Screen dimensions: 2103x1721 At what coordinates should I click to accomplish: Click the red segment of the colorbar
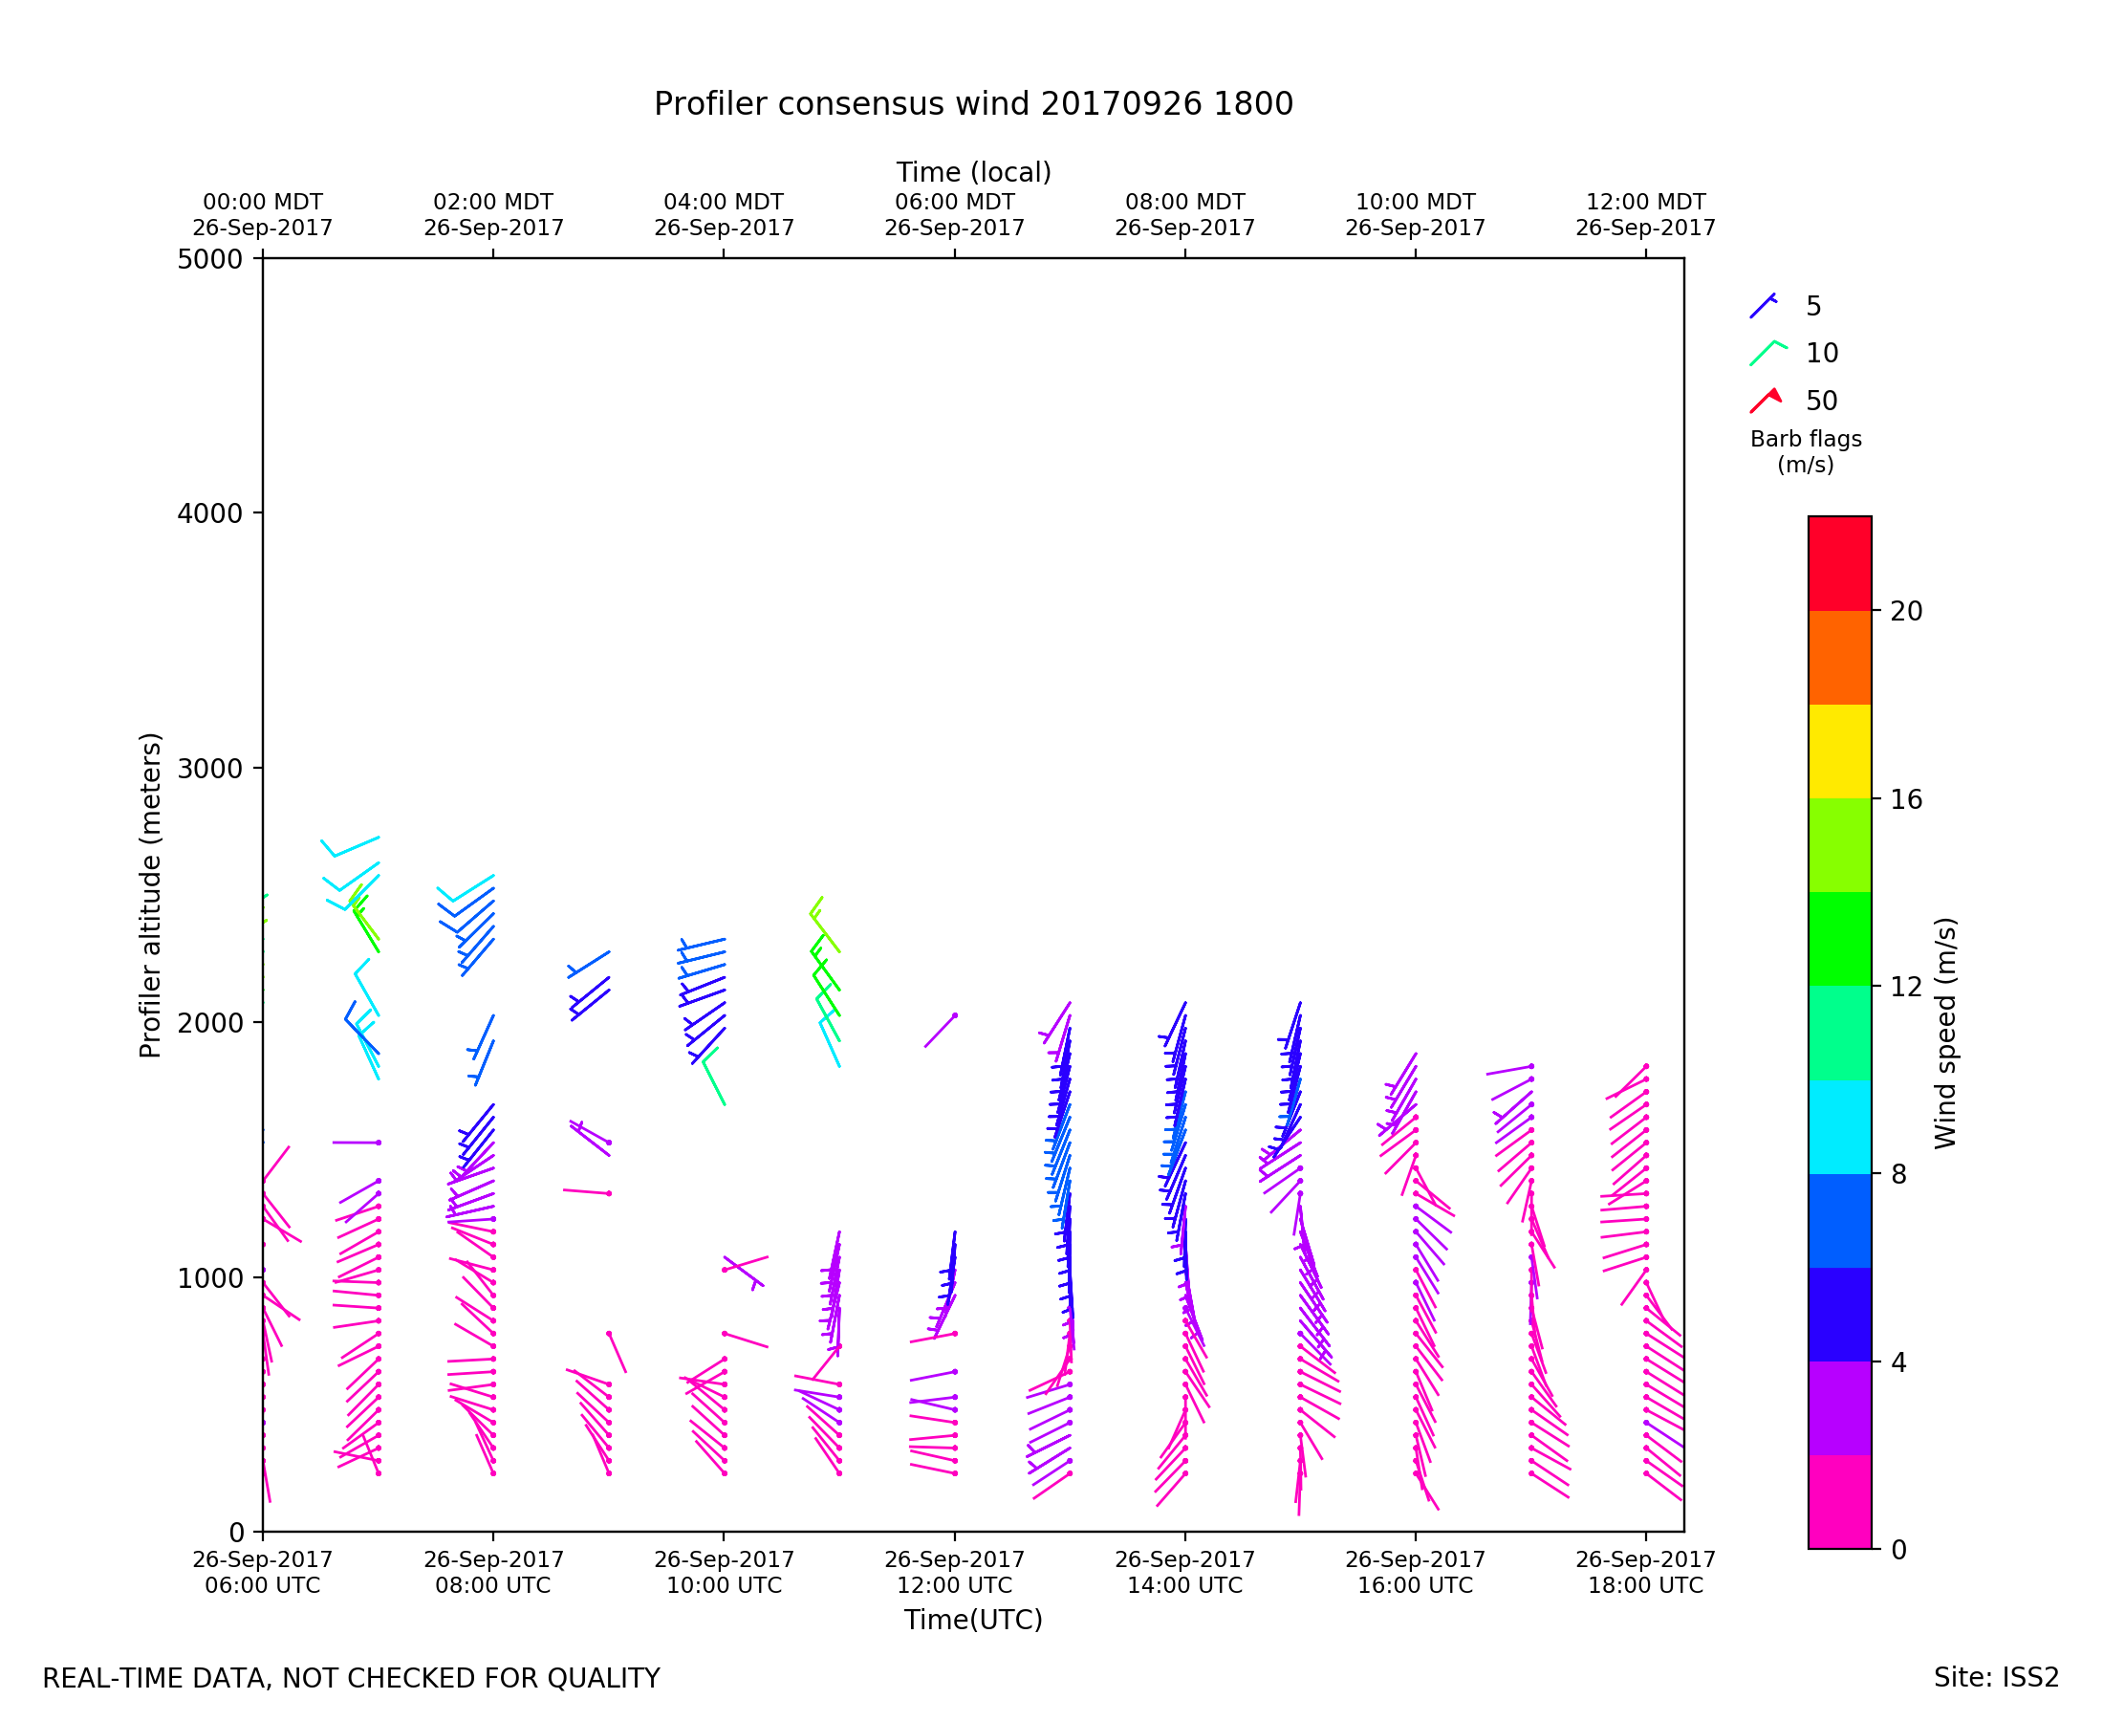coord(1839,563)
